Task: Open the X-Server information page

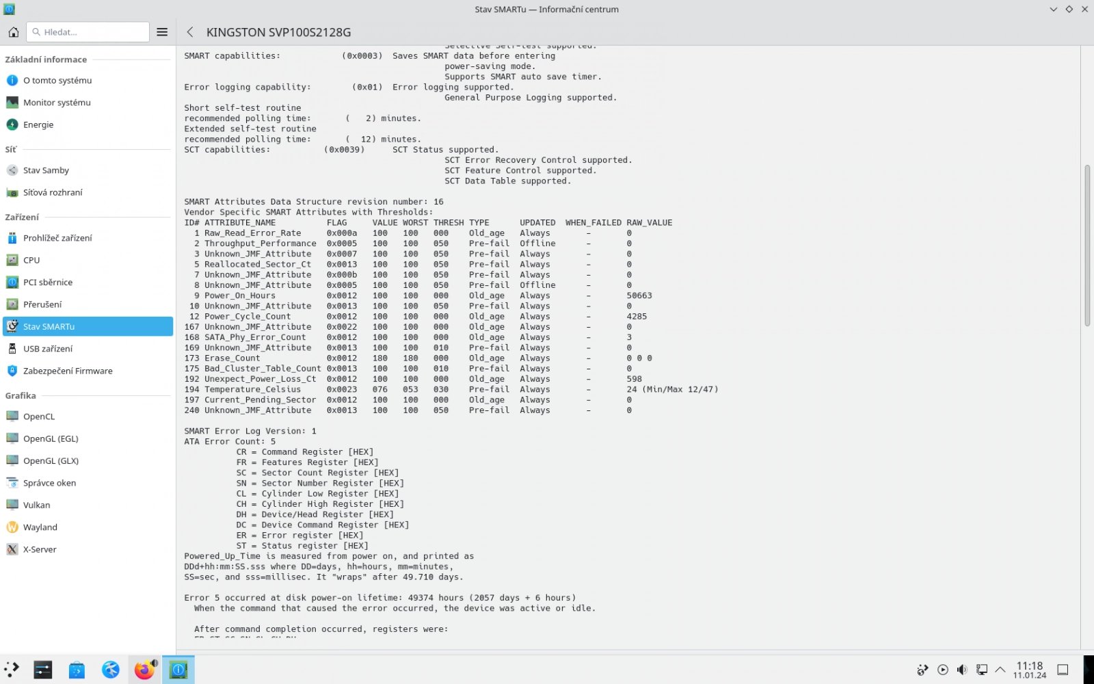Action: pos(88,549)
